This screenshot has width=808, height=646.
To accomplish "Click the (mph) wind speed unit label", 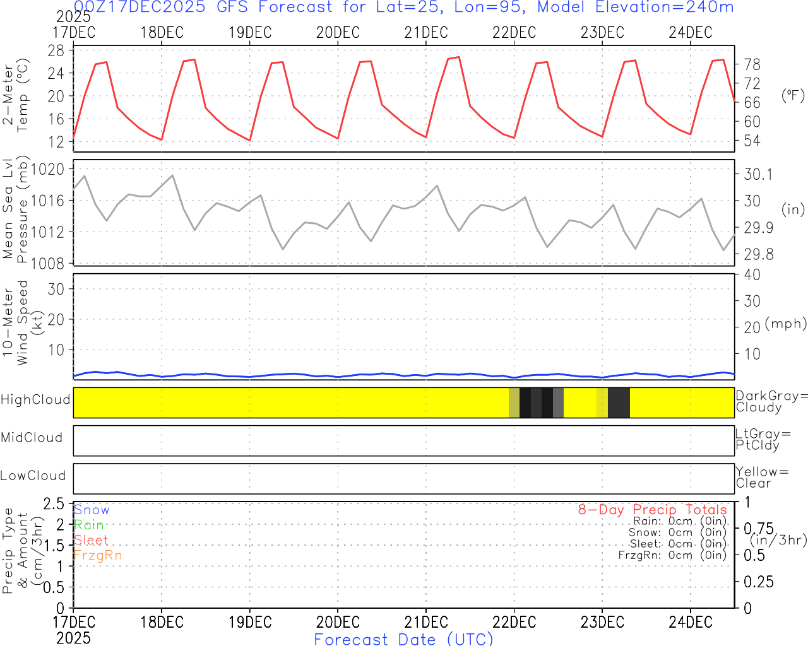I will tap(785, 324).
